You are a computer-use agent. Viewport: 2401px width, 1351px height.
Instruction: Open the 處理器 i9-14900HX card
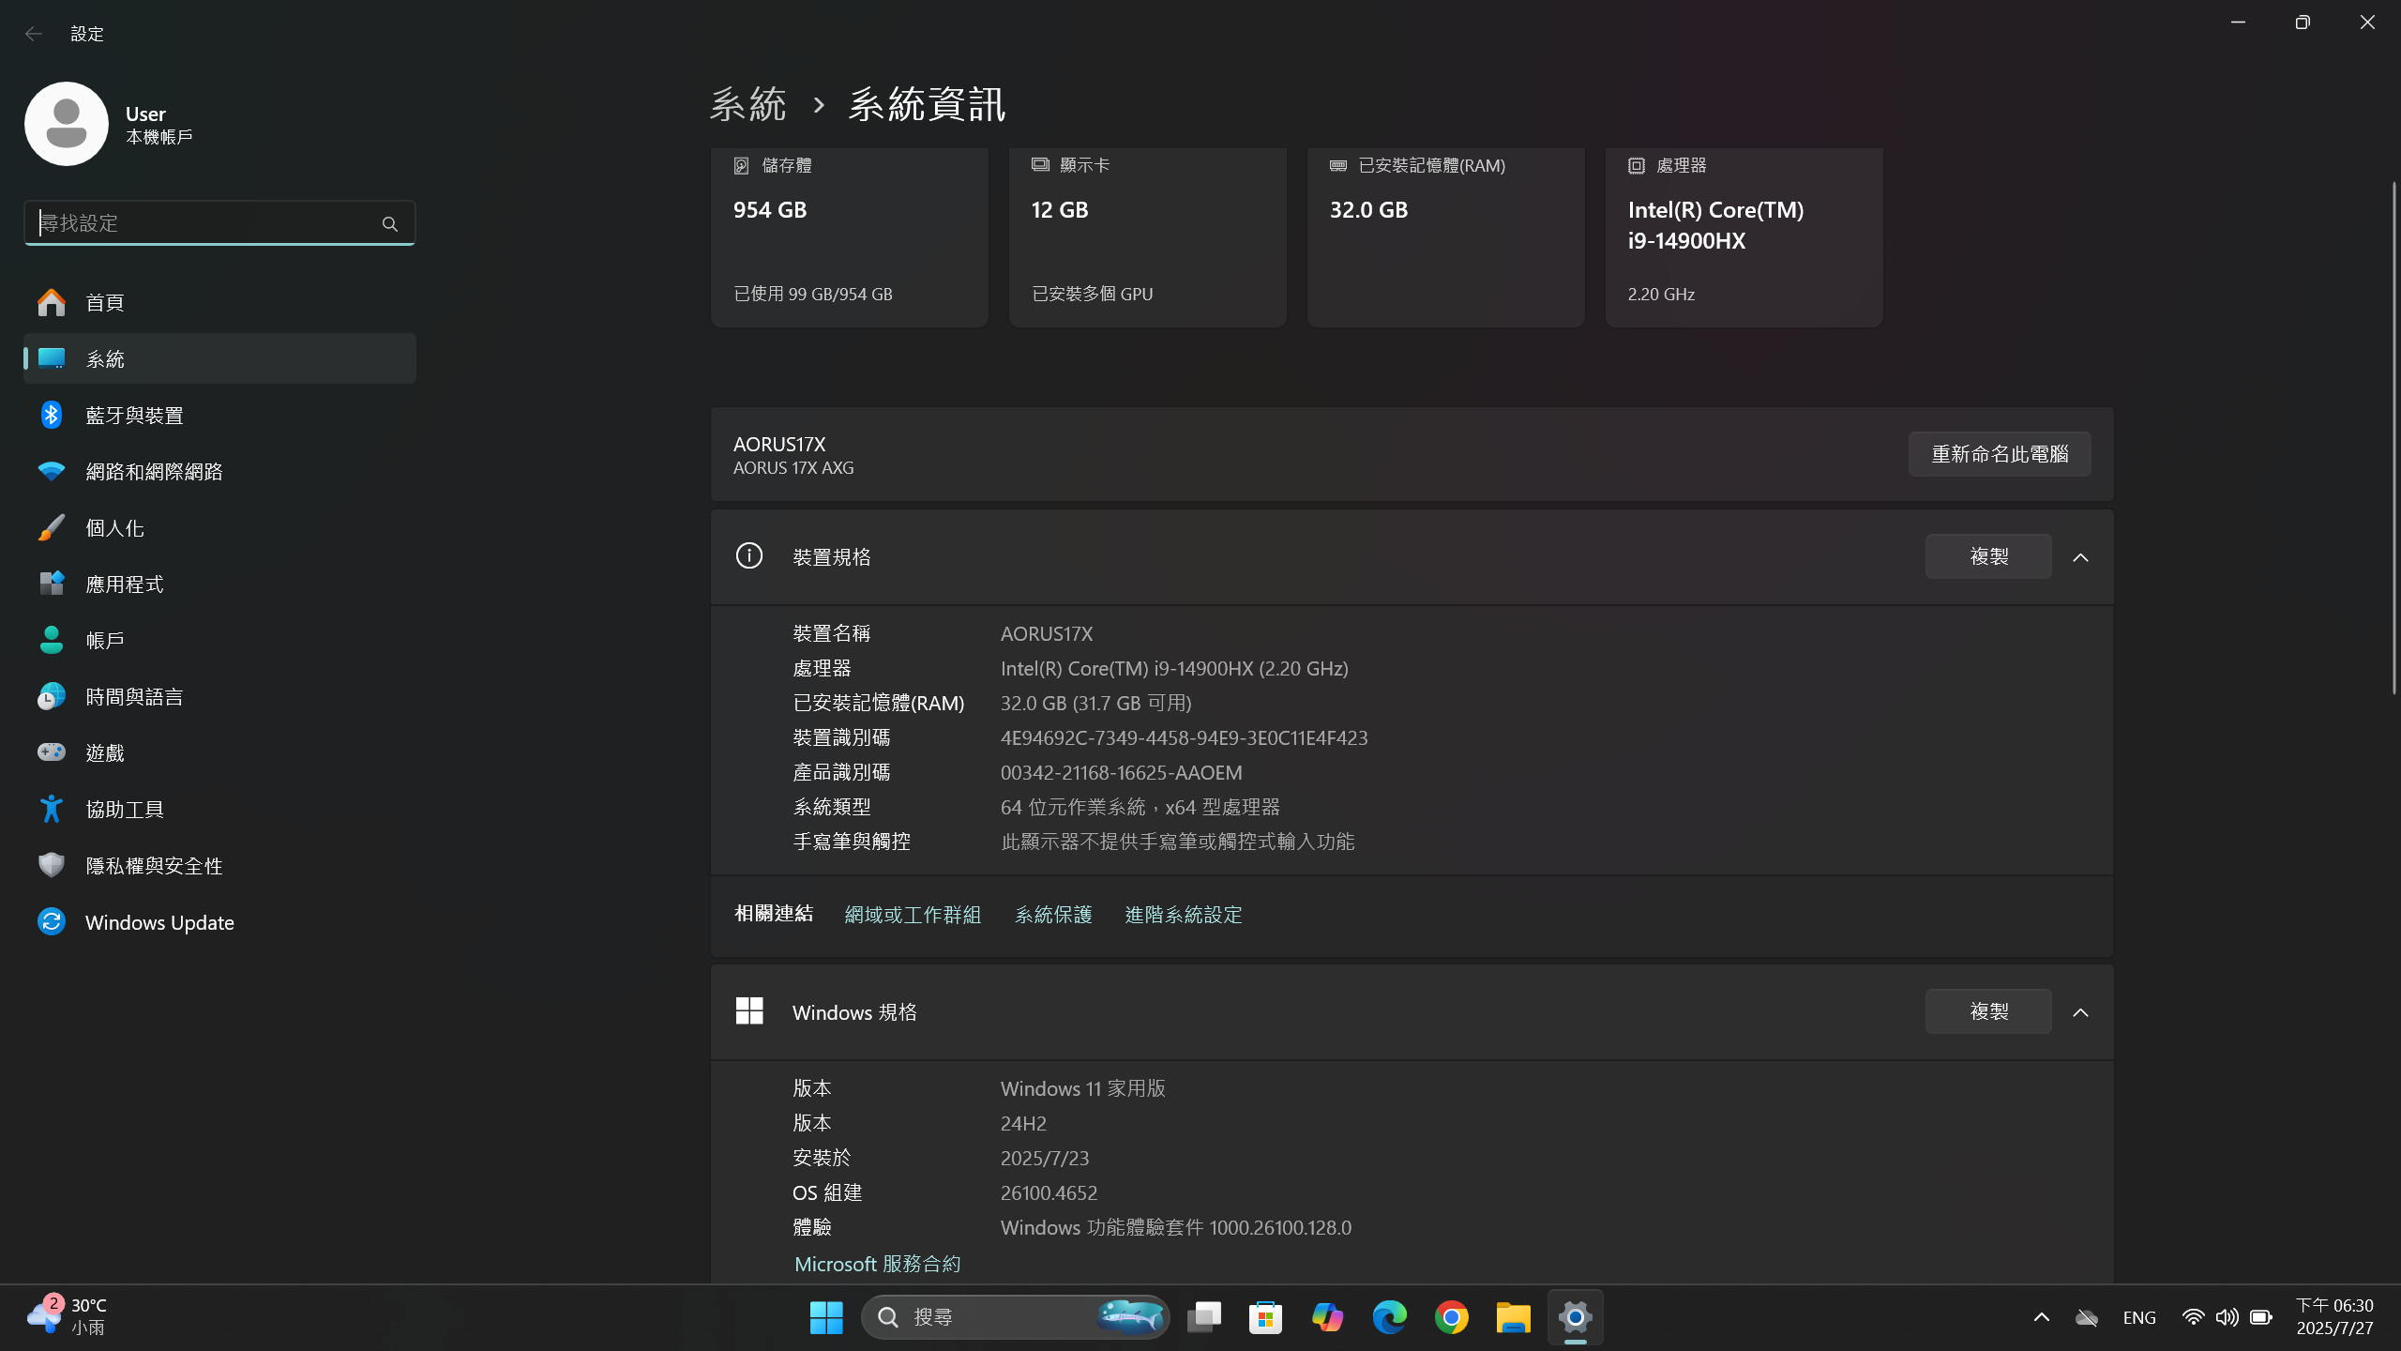click(x=1744, y=236)
